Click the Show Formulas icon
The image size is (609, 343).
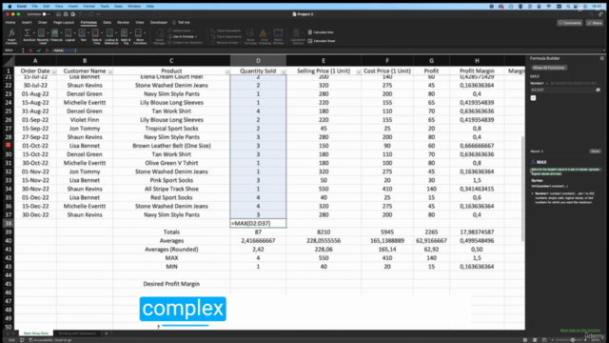[x=250, y=34]
